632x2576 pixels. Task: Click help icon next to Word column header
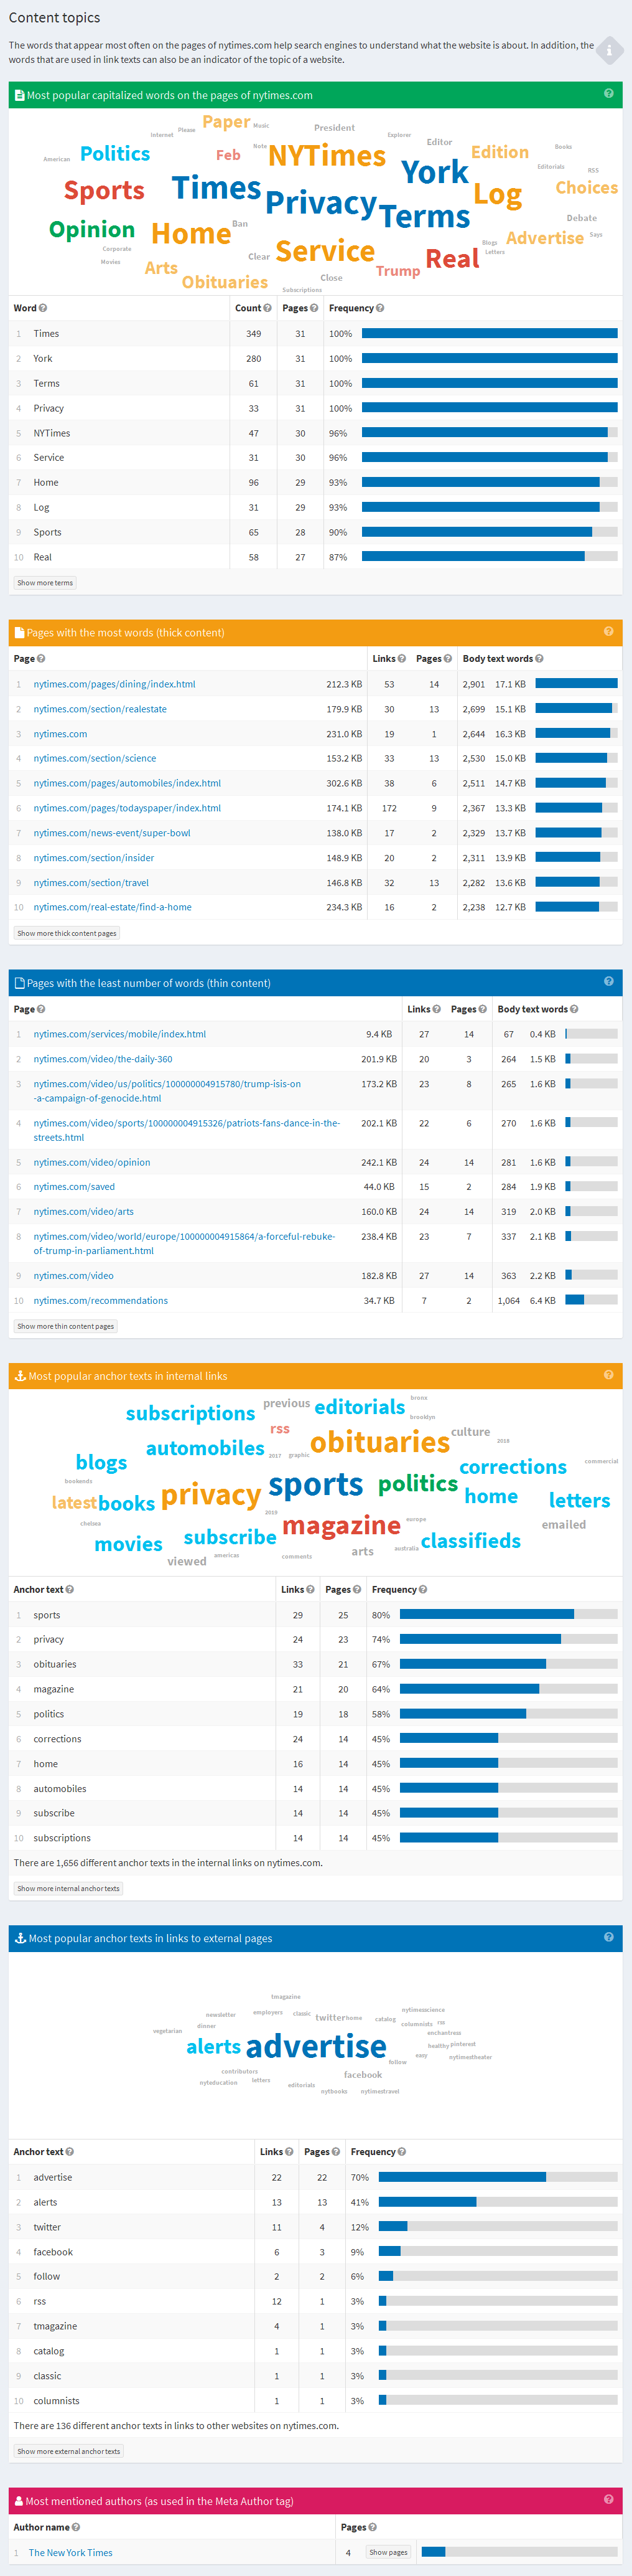click(x=43, y=308)
